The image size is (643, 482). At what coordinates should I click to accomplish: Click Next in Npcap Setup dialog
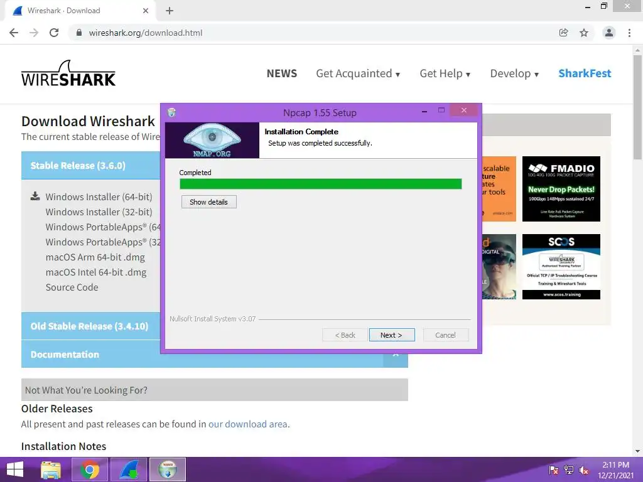pyautogui.click(x=392, y=335)
